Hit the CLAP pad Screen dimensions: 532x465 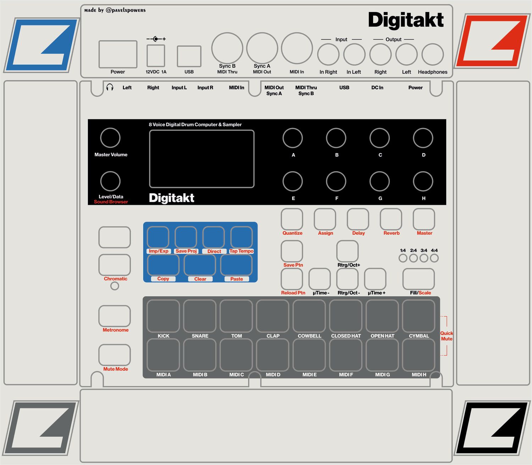click(x=272, y=316)
